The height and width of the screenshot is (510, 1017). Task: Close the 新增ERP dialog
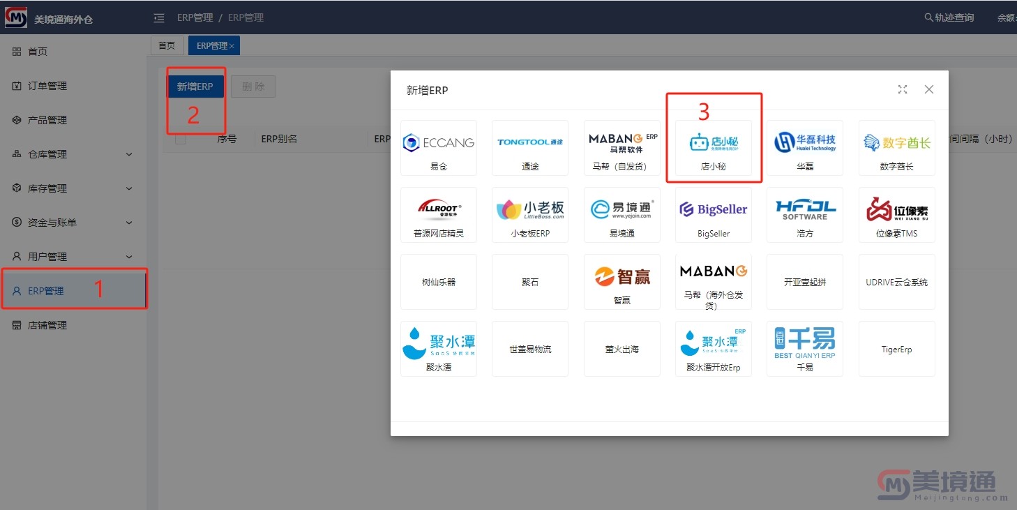(x=928, y=89)
